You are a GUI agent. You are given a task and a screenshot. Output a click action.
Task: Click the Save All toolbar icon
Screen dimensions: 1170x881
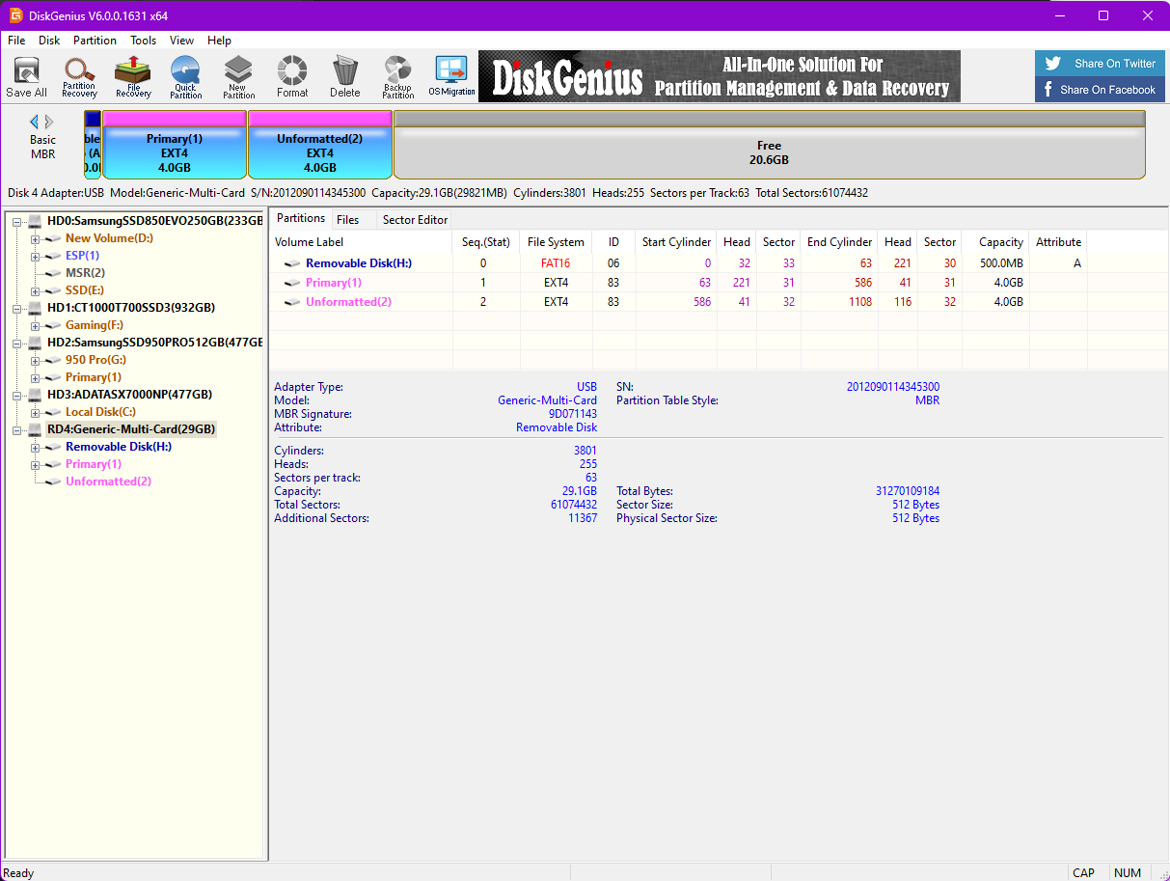click(26, 76)
